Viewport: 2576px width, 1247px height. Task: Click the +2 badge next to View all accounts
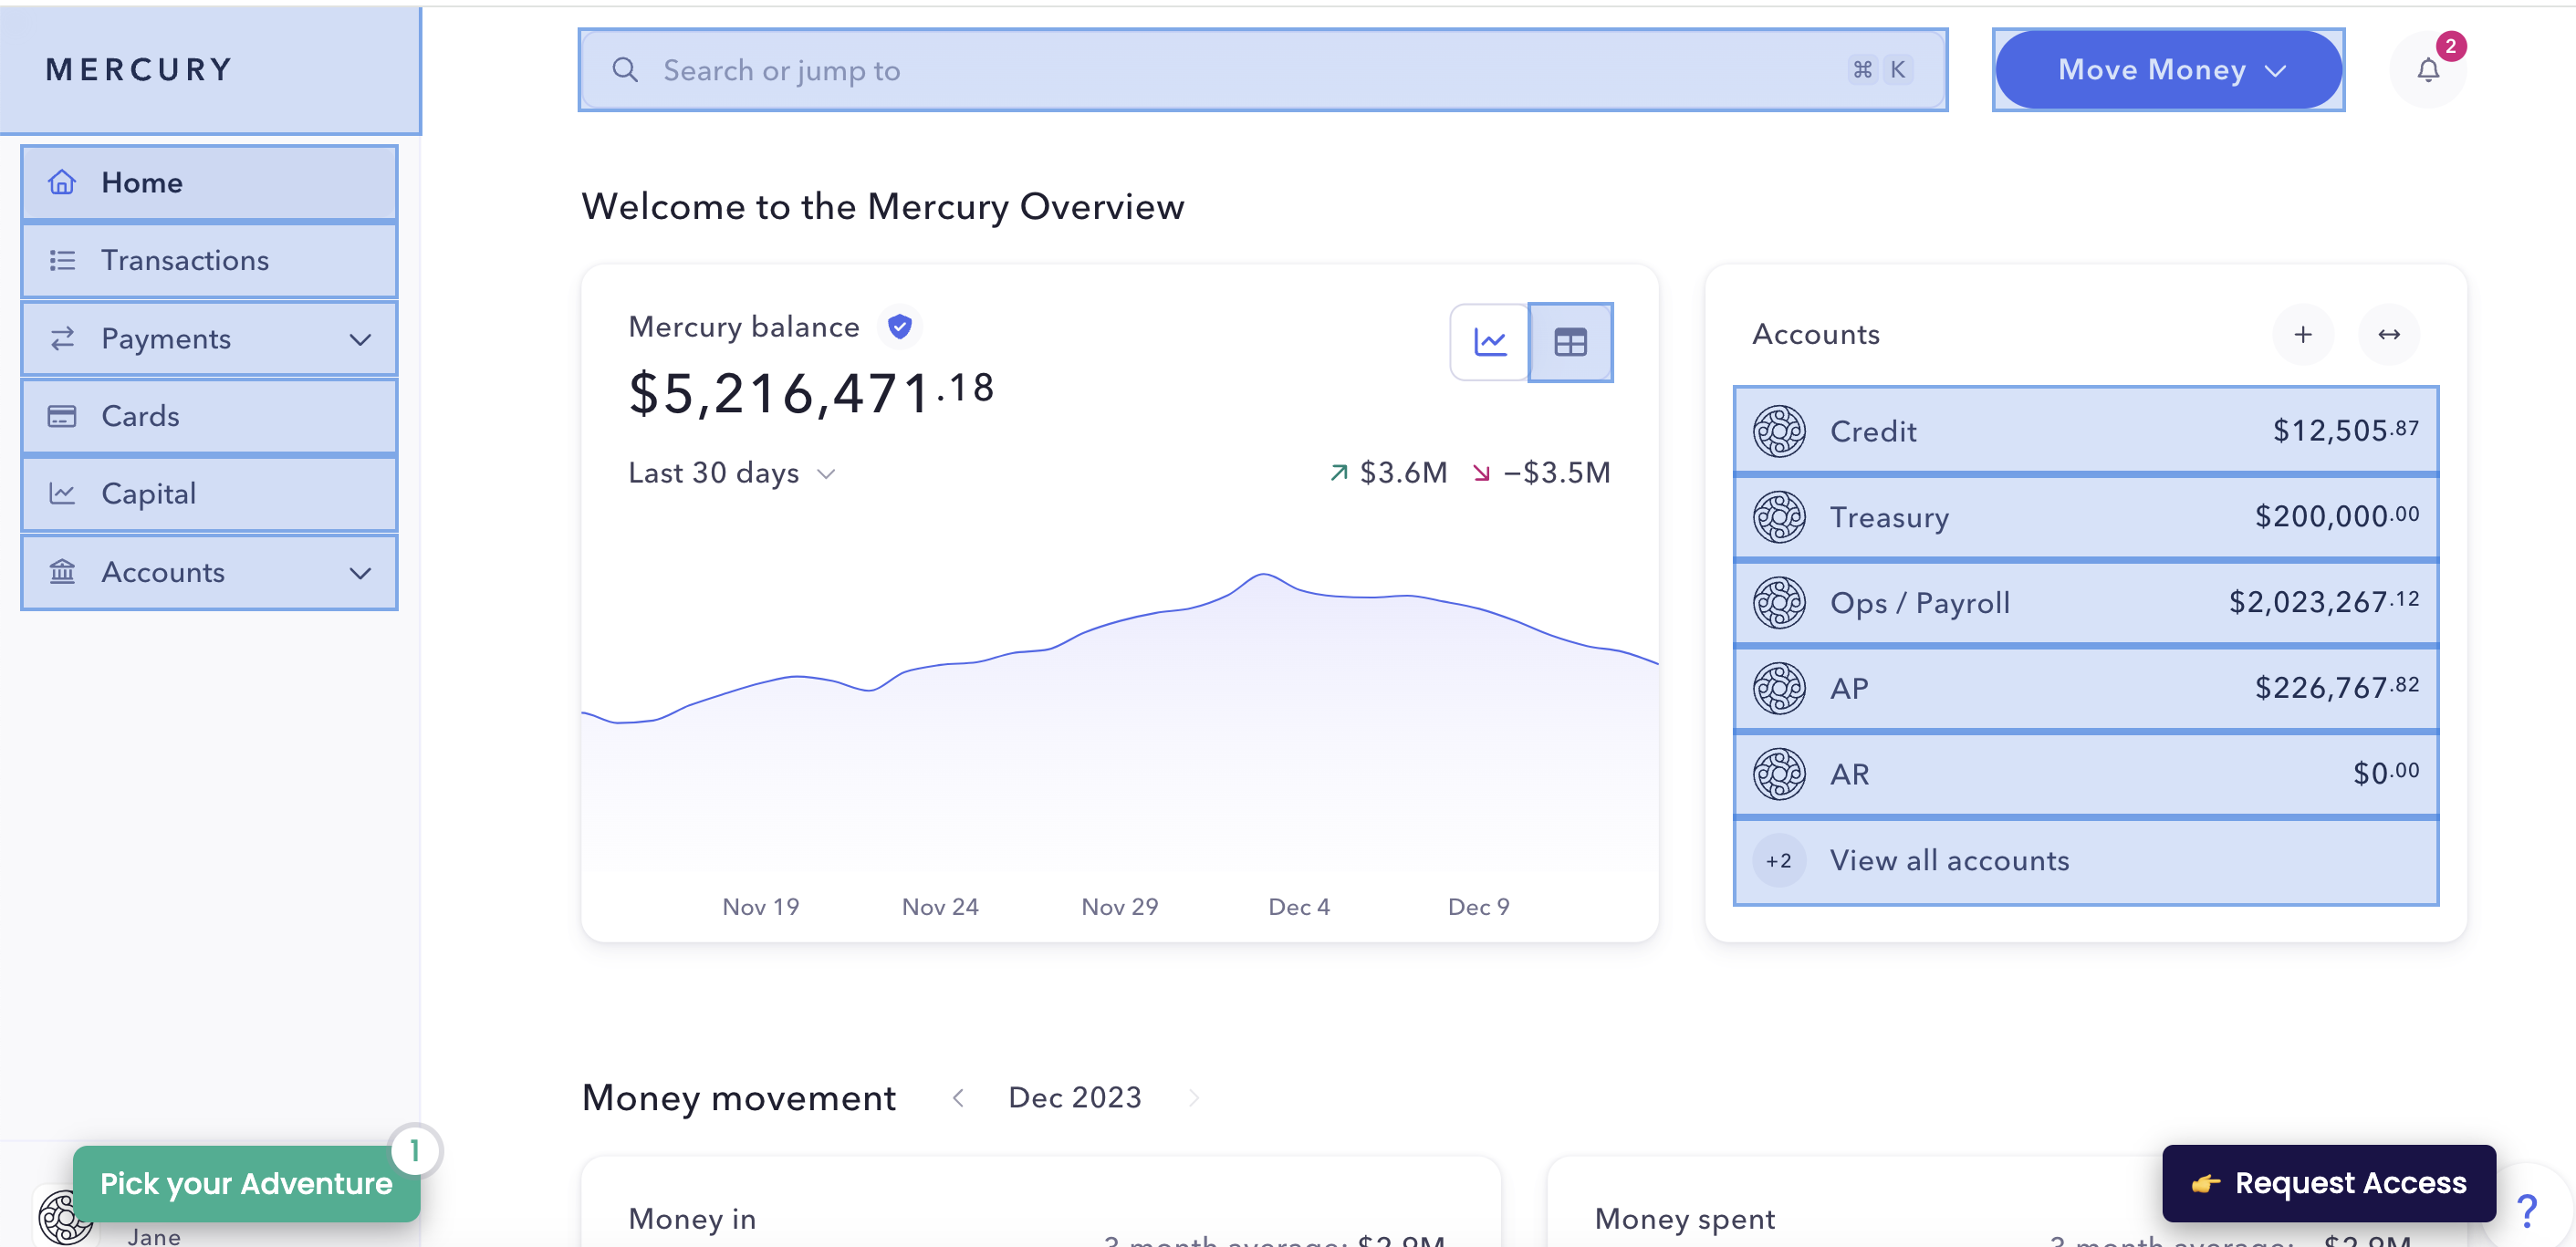[x=1779, y=860]
